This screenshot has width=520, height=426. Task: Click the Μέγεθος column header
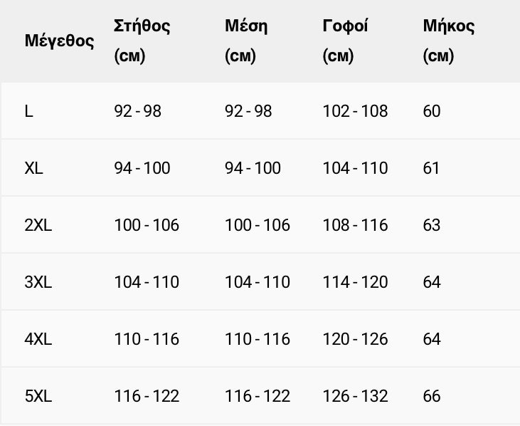pos(59,41)
